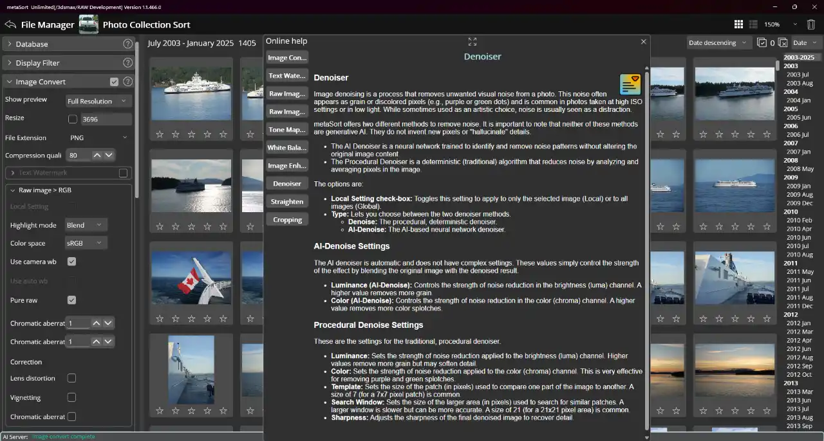Screen dimensions: 824x441
Task: Click the sticky note icon in Denoiser help
Action: pos(630,84)
